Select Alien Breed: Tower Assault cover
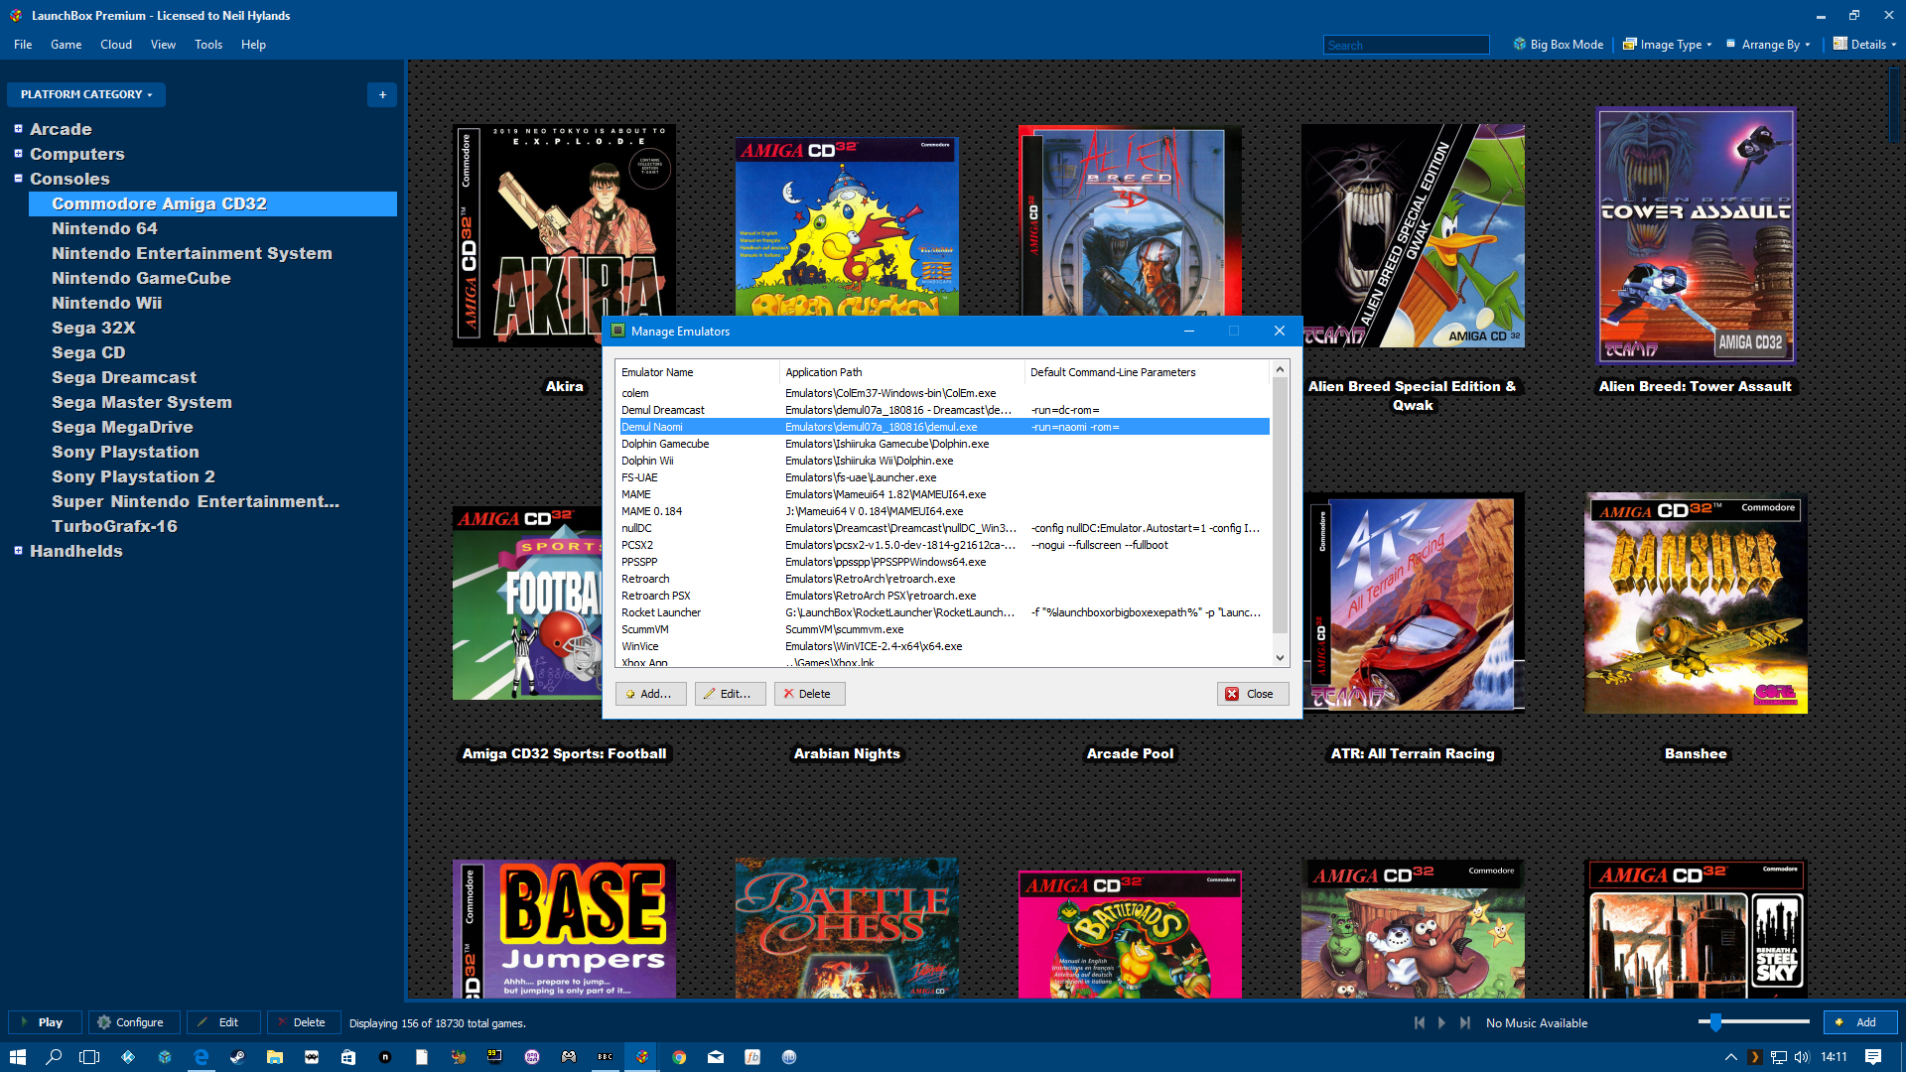Screen dimensions: 1906x1072 tap(1696, 235)
